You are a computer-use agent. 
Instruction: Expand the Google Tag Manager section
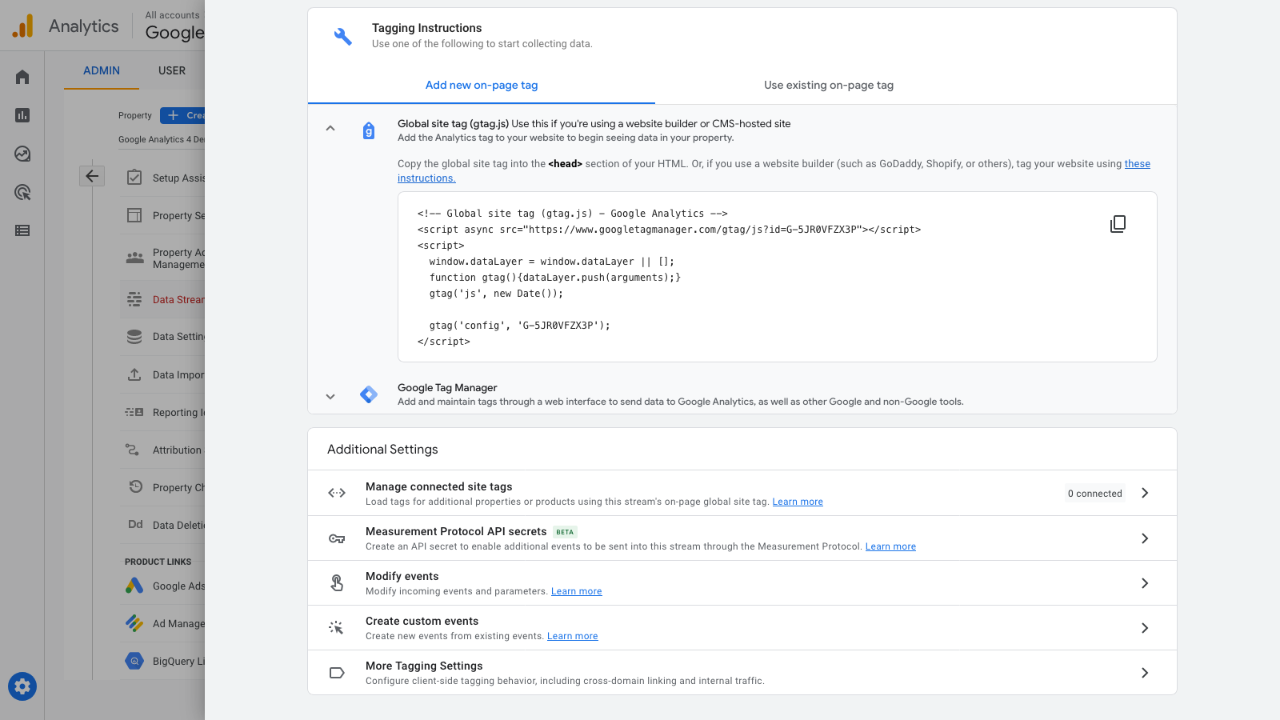pyautogui.click(x=330, y=396)
